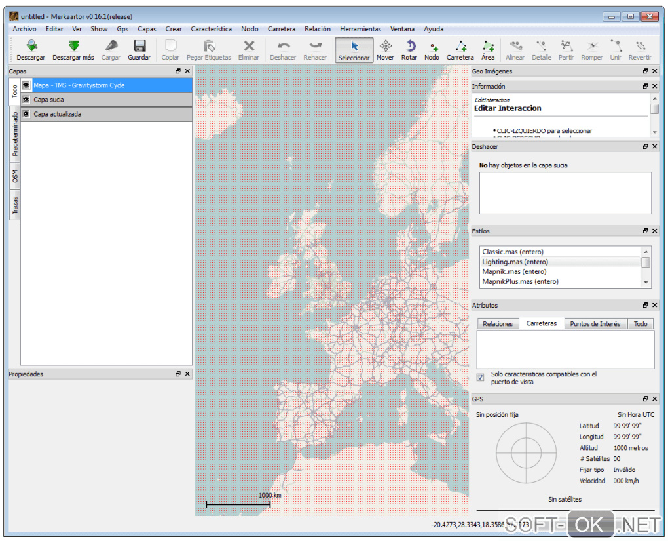Float the Propiedades panel
The image size is (668, 541).
click(x=177, y=374)
